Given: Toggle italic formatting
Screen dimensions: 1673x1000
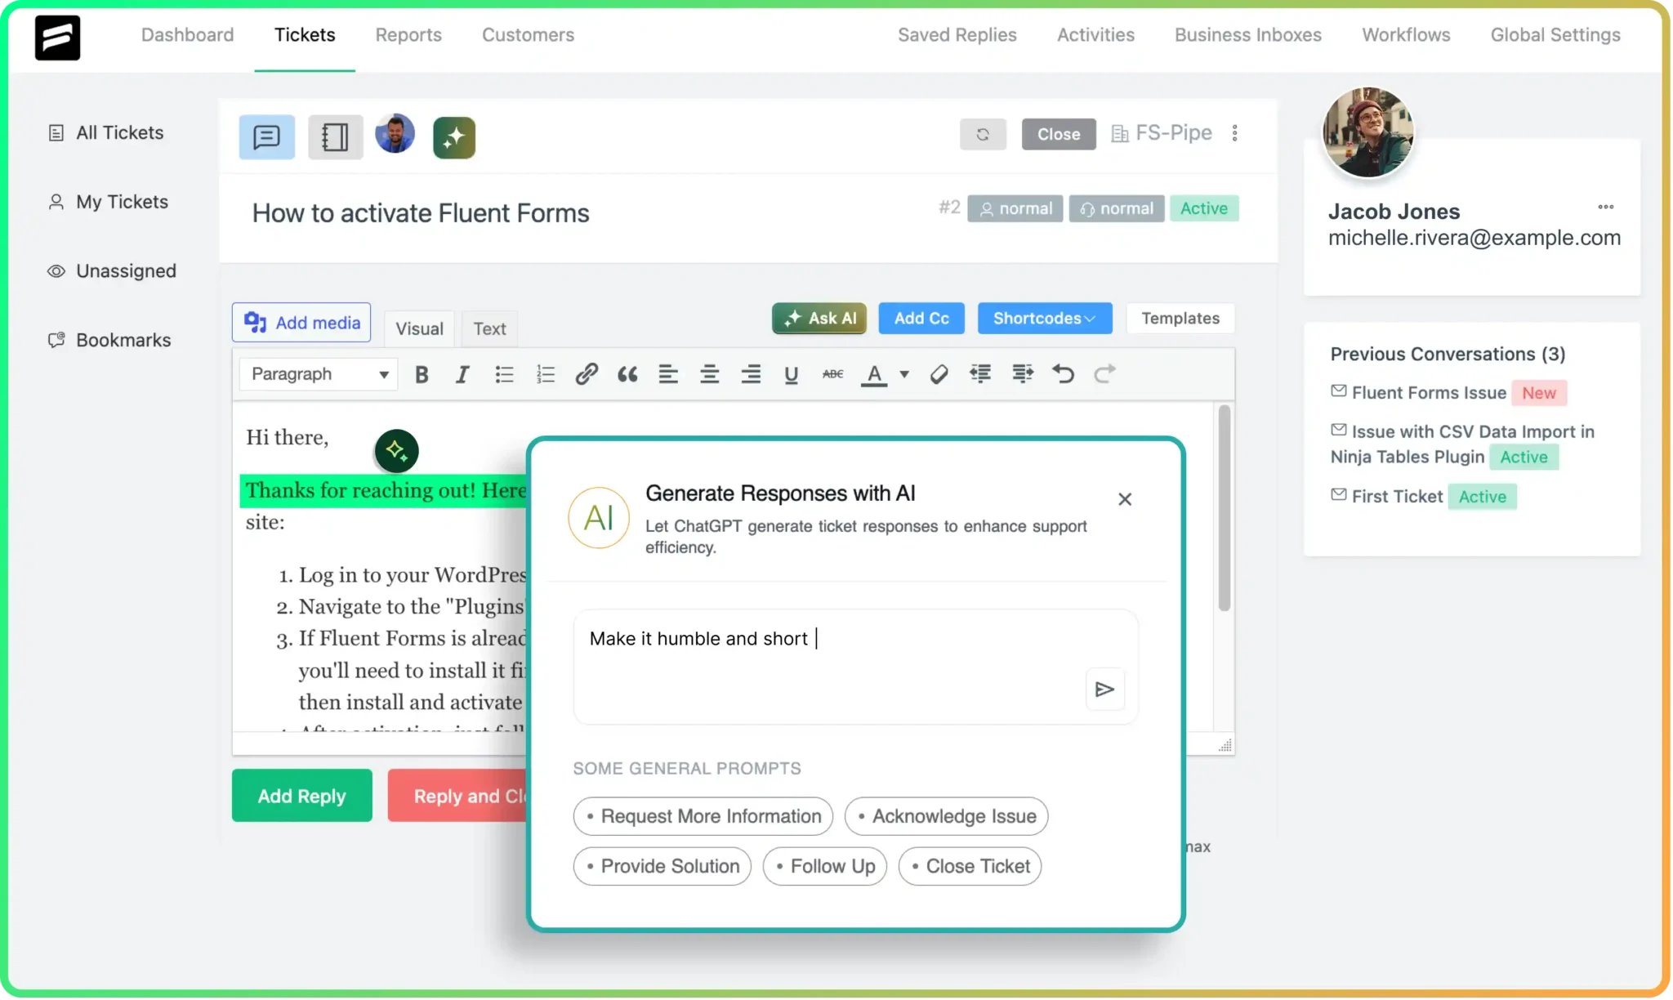Looking at the screenshot, I should (x=462, y=374).
